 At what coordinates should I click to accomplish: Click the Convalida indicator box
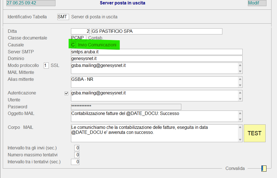pos(264,168)
